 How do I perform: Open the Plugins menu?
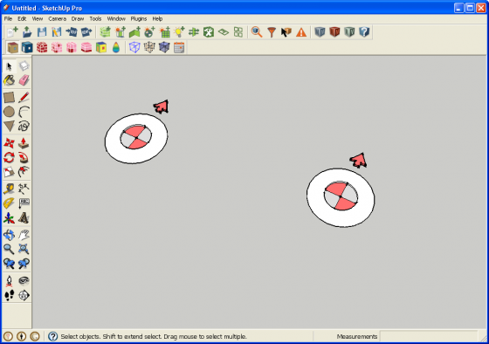tap(139, 18)
